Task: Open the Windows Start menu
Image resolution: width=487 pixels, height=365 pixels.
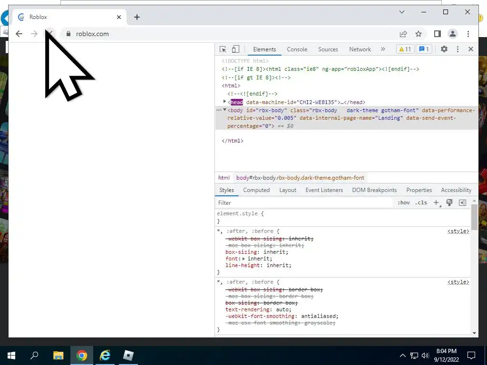Action: pyautogui.click(x=11, y=355)
